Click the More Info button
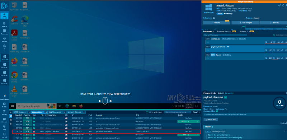 211,120
